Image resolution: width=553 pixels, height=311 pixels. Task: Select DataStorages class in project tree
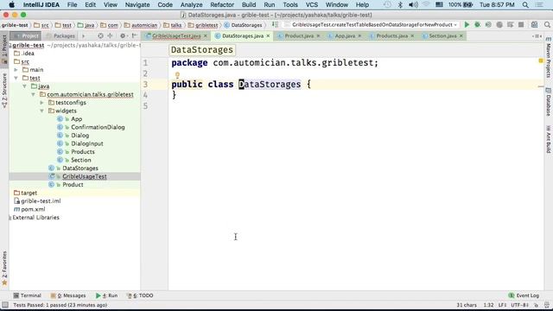[x=80, y=168]
